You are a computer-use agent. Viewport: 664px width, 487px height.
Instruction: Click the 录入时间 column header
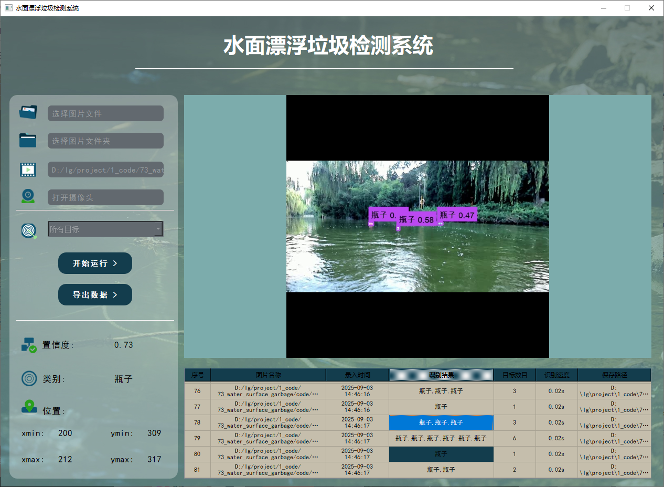[x=357, y=375]
